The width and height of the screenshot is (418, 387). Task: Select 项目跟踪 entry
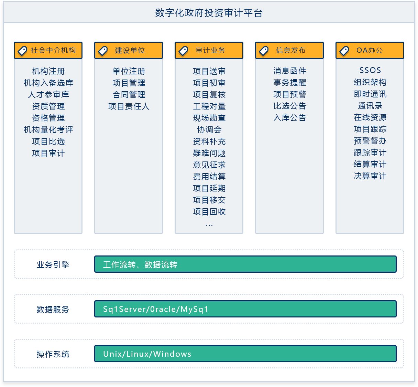(x=370, y=129)
